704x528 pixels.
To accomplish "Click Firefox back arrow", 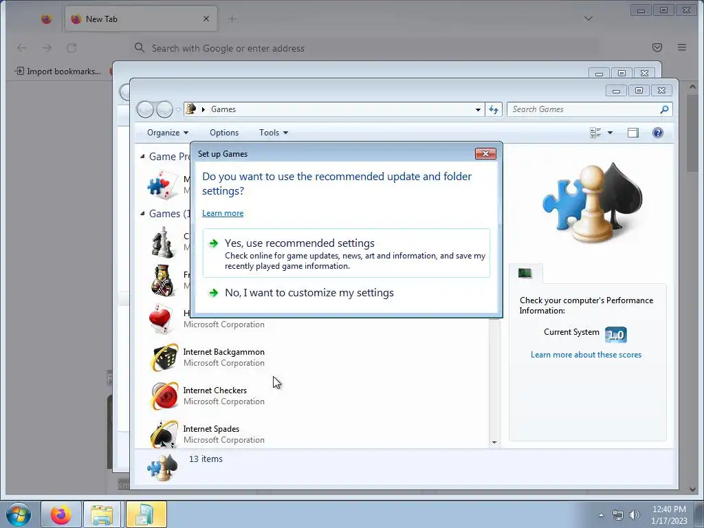I will point(21,47).
